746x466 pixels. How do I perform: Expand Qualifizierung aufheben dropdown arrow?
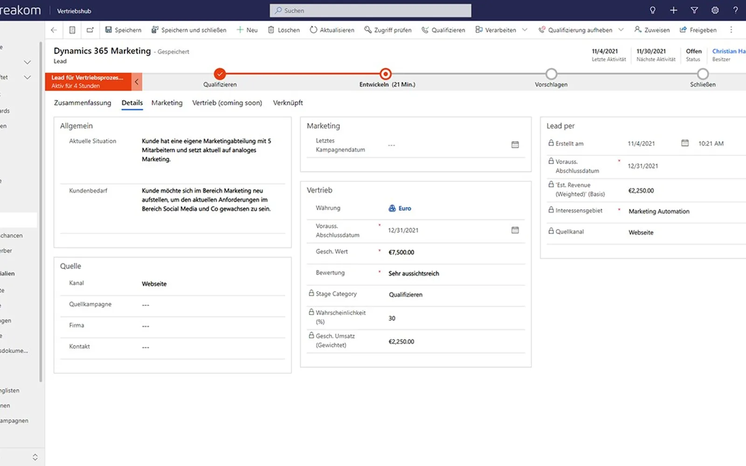coord(621,30)
